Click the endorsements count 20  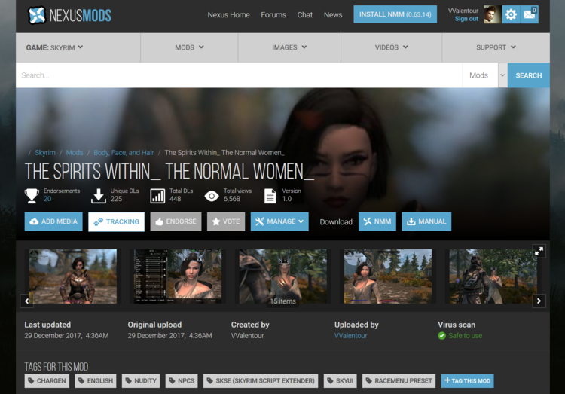47,199
